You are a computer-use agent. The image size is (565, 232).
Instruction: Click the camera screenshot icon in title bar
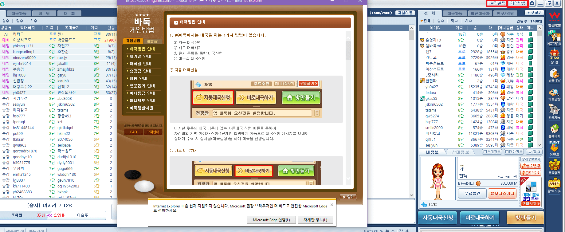[x=532, y=3]
